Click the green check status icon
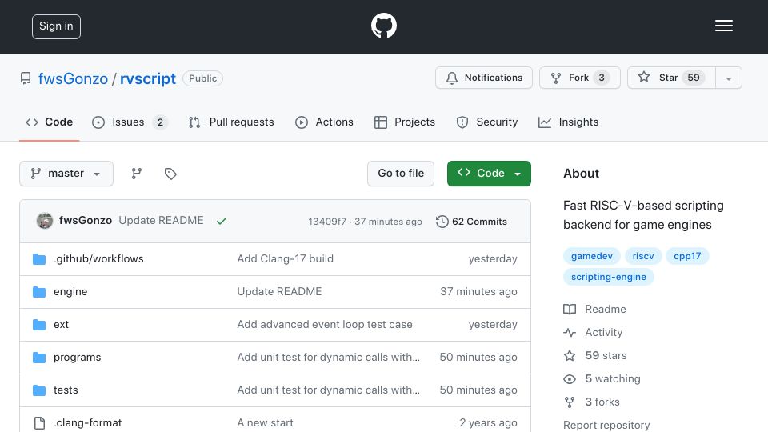 click(222, 221)
